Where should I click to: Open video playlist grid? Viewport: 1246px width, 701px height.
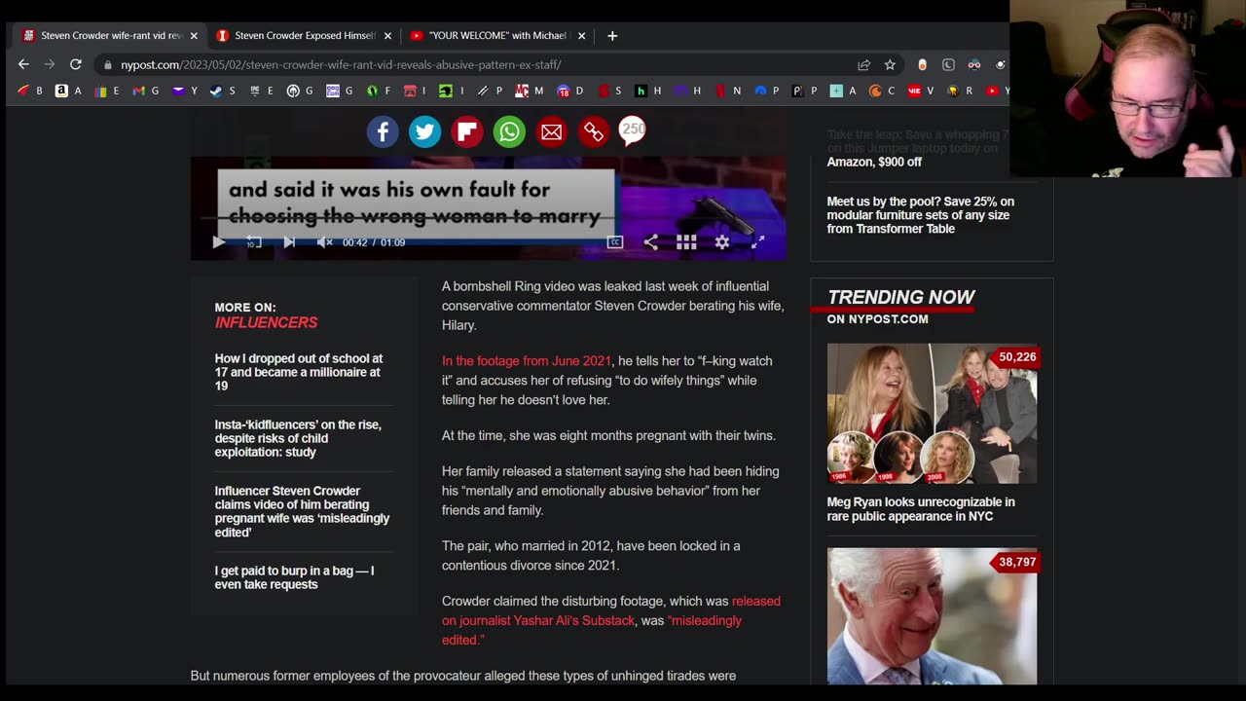686,242
